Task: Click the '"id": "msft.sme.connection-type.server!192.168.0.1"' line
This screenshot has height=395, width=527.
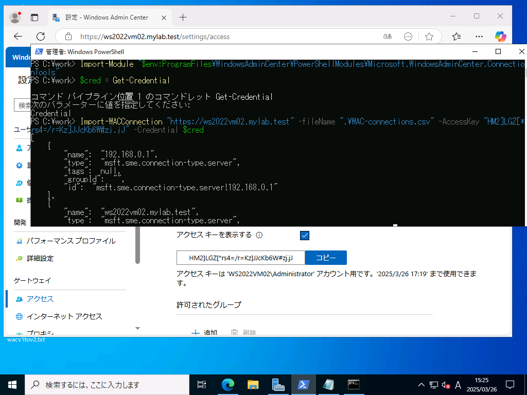Action: (171, 187)
